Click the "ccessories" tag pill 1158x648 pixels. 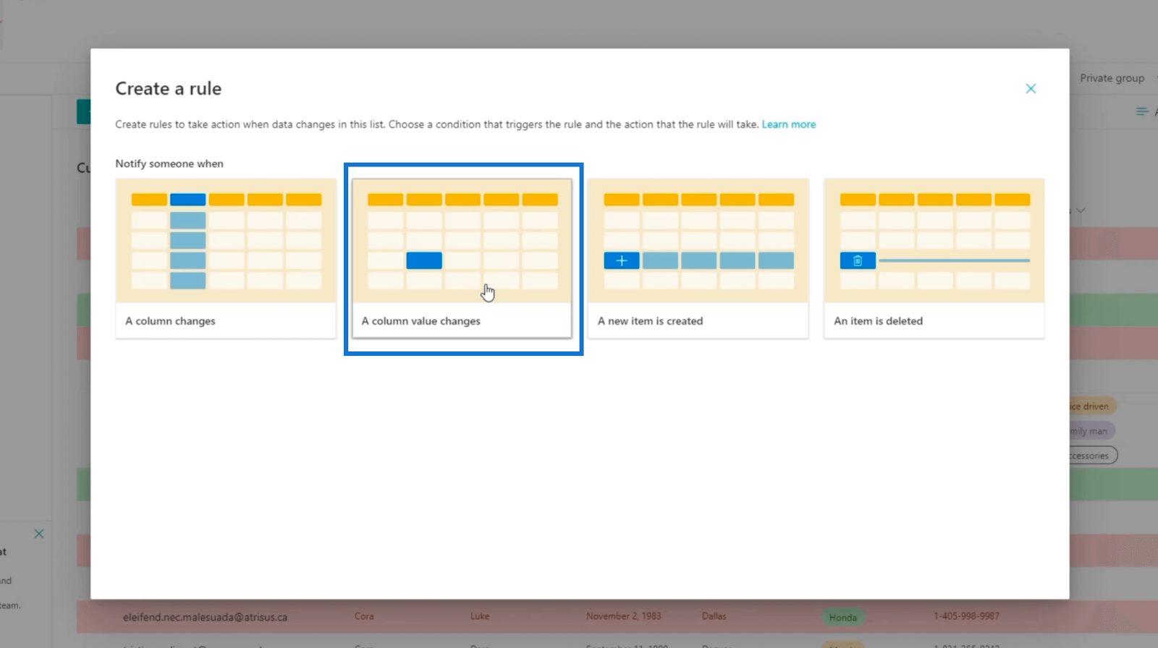[1094, 456]
